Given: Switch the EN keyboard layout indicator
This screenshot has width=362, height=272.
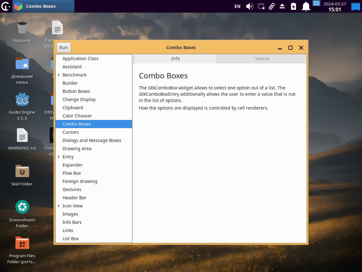Looking at the screenshot, I should (237, 6).
